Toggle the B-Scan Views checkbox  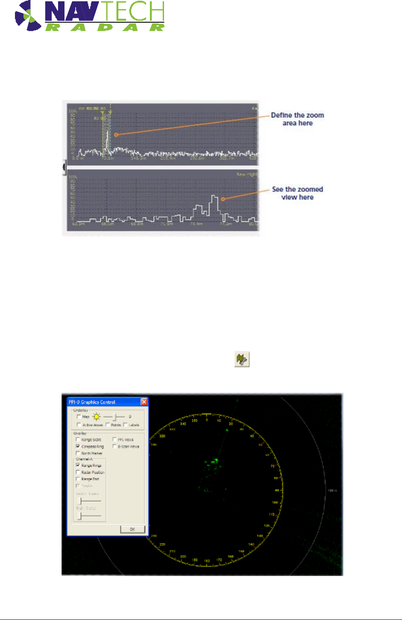pos(114,446)
